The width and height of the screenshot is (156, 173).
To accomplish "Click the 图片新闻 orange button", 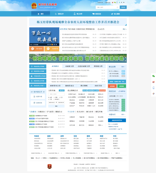I will tap(37, 49).
